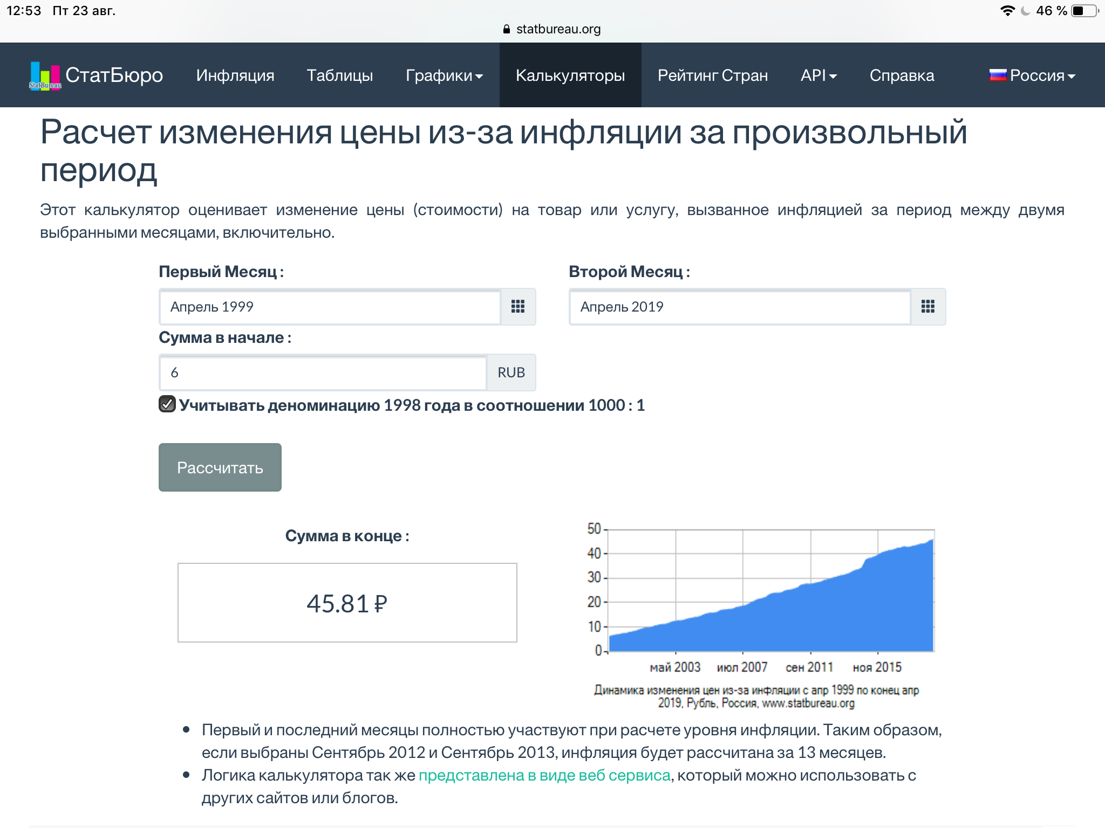
Task: Open Рейтинг Стран page
Action: point(713,75)
